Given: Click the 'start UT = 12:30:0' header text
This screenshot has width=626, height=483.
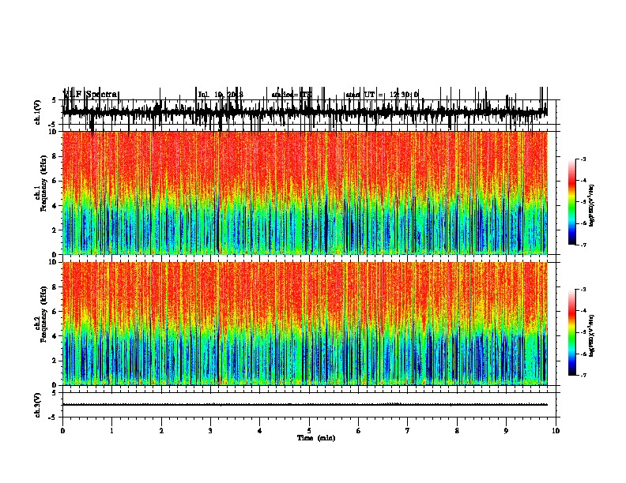Looking at the screenshot, I should click(382, 95).
